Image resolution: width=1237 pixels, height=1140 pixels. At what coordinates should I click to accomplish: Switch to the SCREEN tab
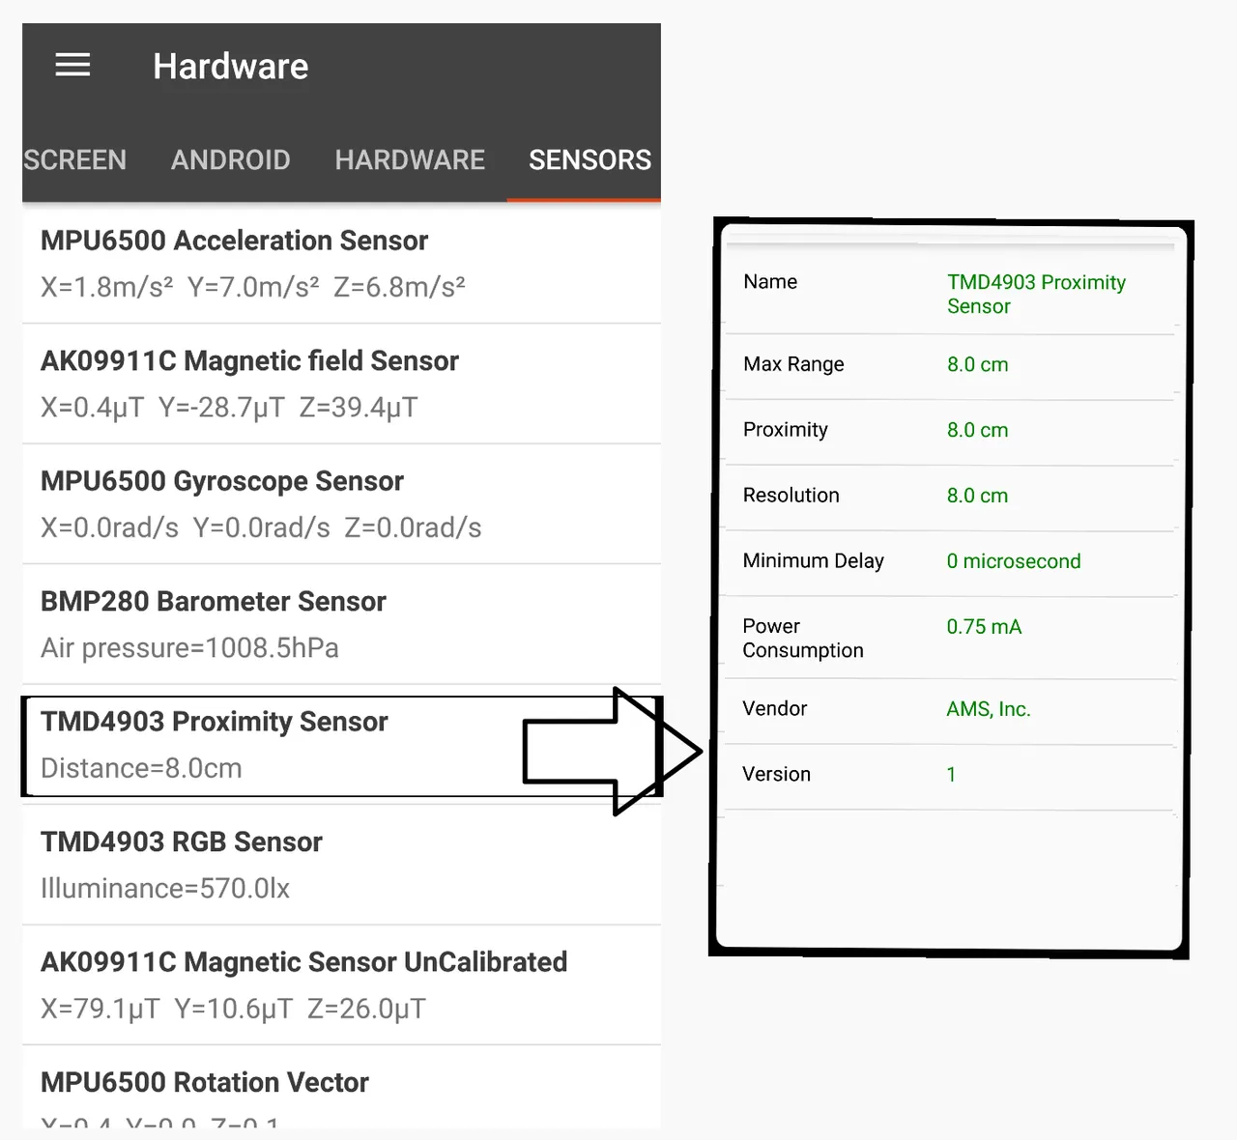tap(74, 159)
